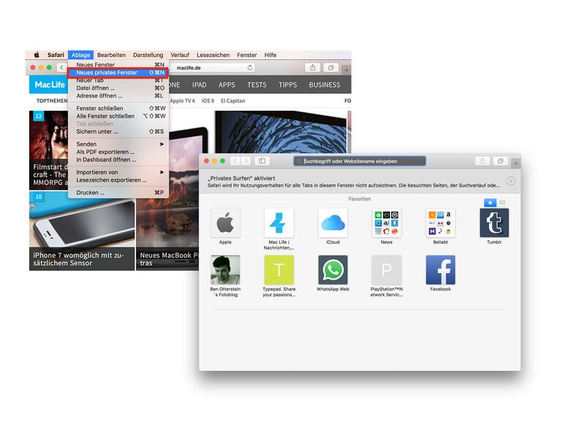The width and height of the screenshot is (563, 422).
Task: Open Ben Otterstein's Fotoblog favorite
Action: pyautogui.click(x=225, y=269)
